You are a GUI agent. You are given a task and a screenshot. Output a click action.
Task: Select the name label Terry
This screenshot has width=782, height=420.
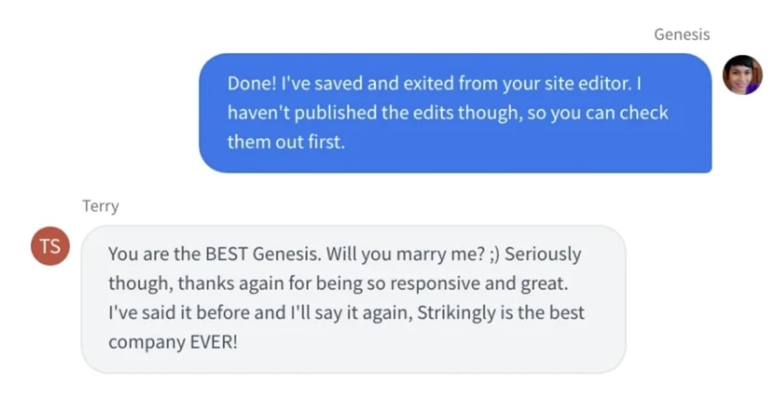(100, 206)
